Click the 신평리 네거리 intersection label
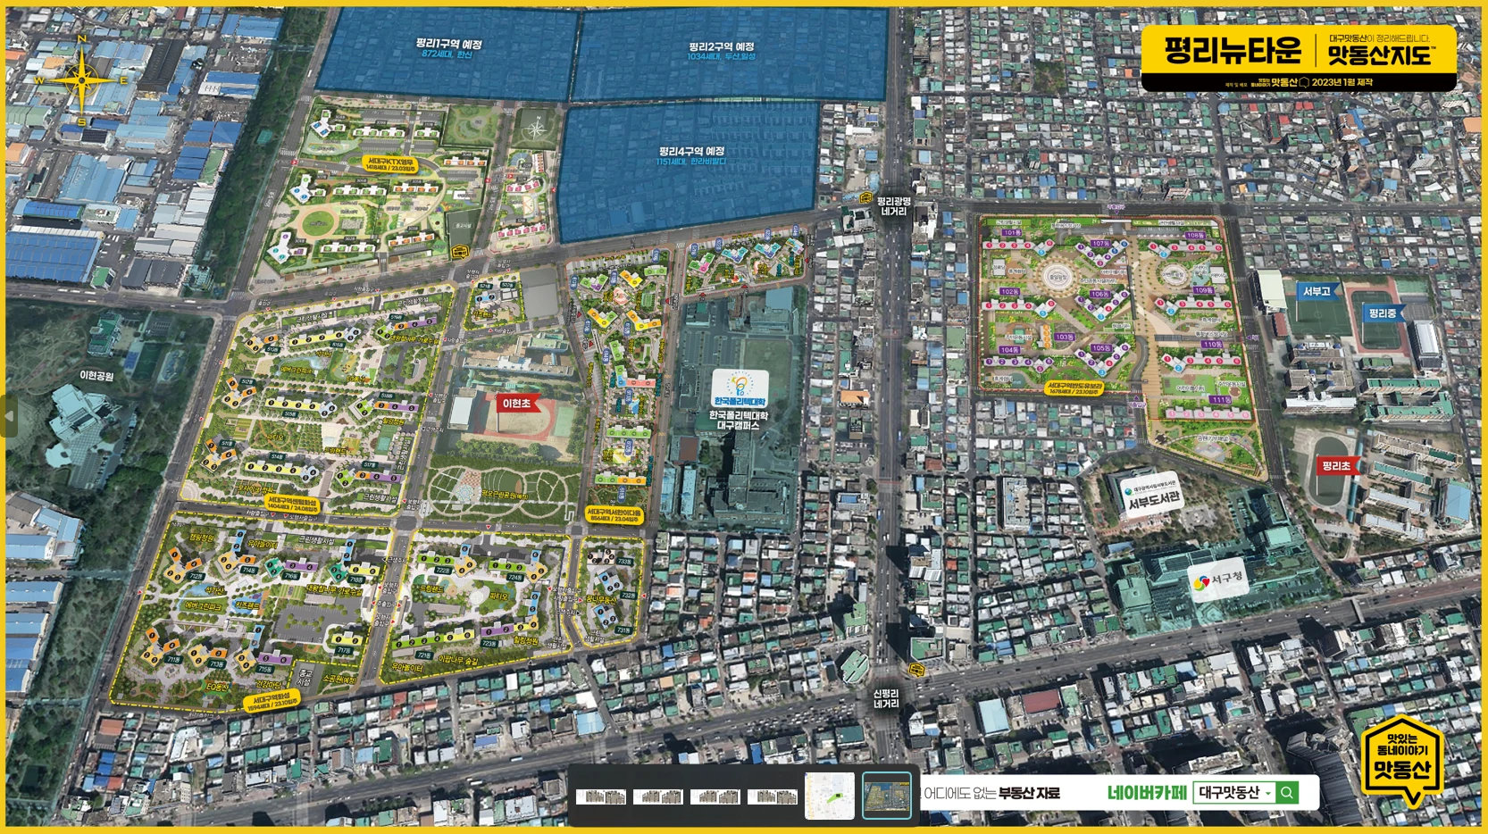Viewport: 1488px width, 834px height. tap(885, 698)
